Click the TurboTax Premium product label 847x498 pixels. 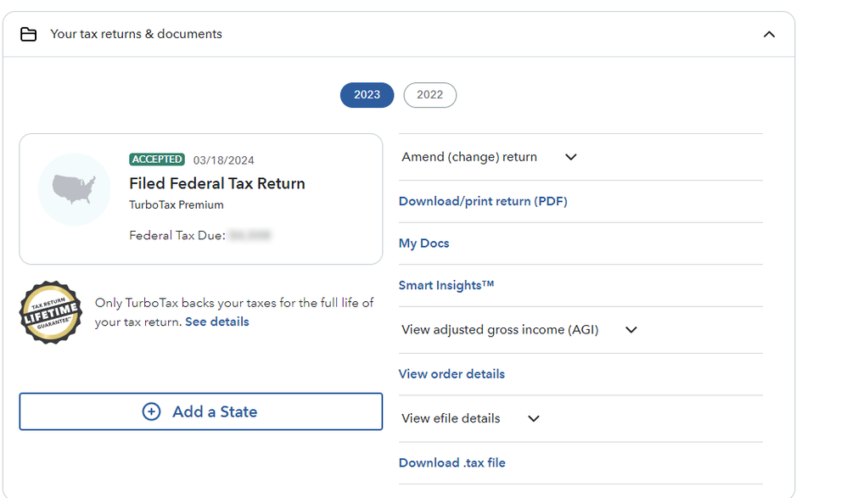pos(176,204)
